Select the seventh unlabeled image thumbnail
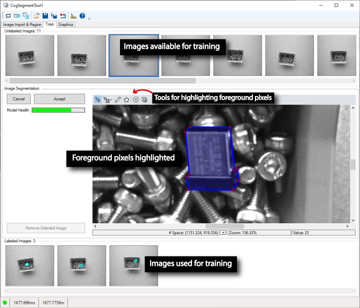Image resolution: width=360 pixels, height=308 pixels. click(336, 55)
